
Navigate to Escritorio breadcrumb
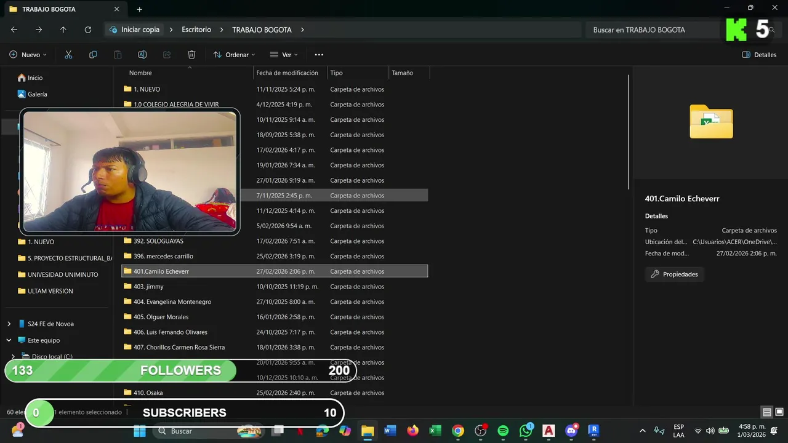click(x=196, y=30)
